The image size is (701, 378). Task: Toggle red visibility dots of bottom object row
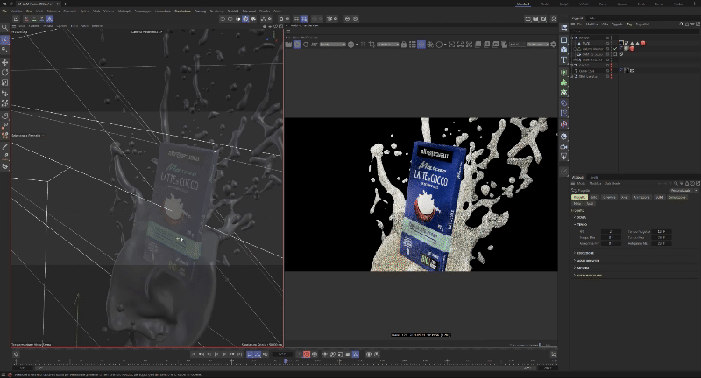click(611, 77)
